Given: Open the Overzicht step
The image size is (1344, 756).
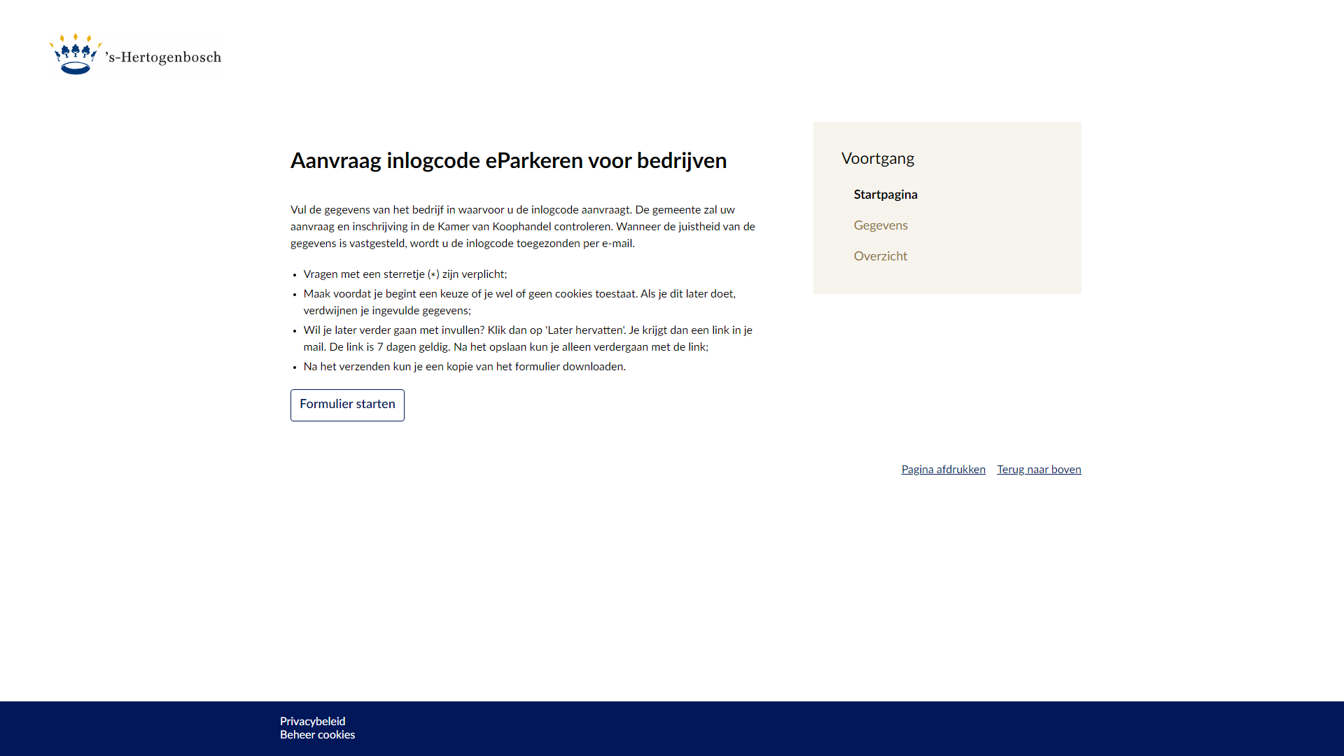Looking at the screenshot, I should (881, 256).
